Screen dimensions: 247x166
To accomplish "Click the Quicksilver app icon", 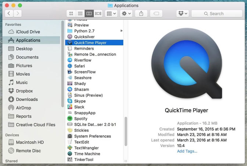I will [x=70, y=37].
